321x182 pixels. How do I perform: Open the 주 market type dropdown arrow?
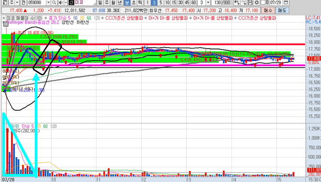point(17,3)
